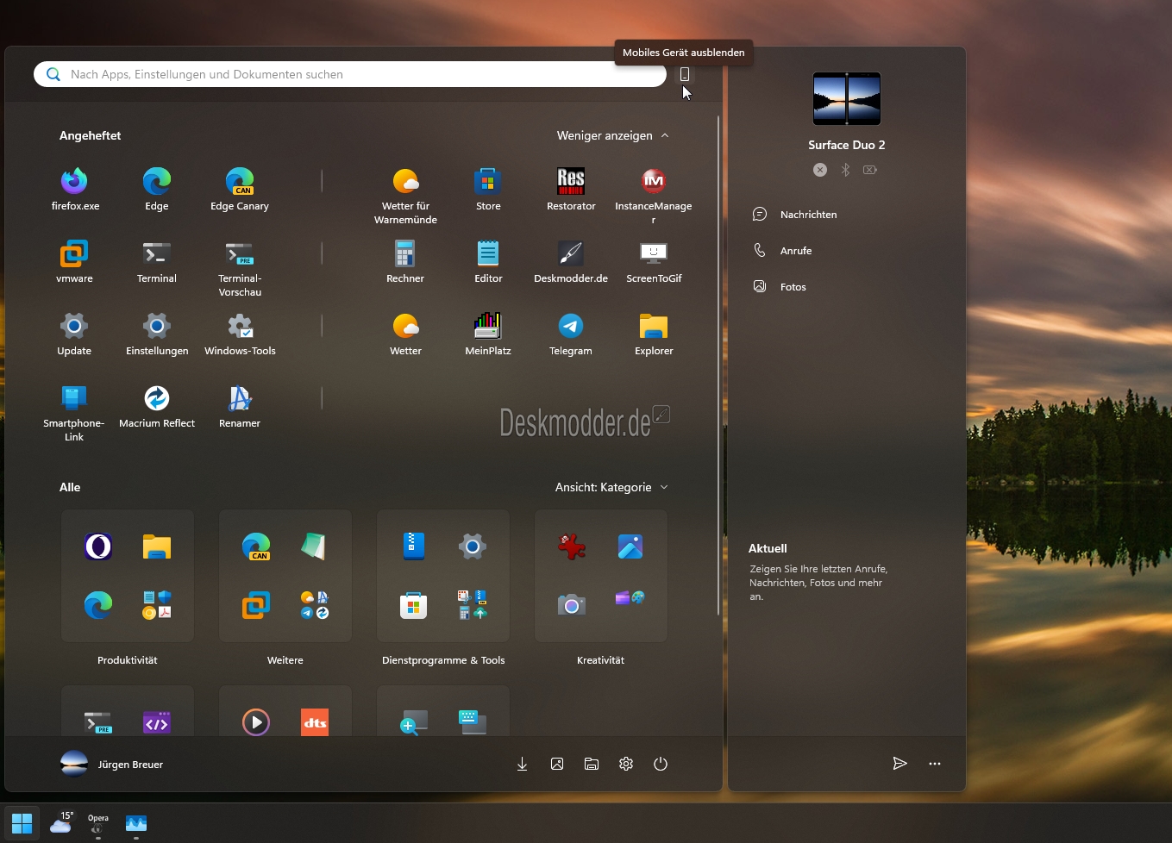The height and width of the screenshot is (843, 1172).
Task: Open Wetter für Warnemünde tile
Action: 405,197
